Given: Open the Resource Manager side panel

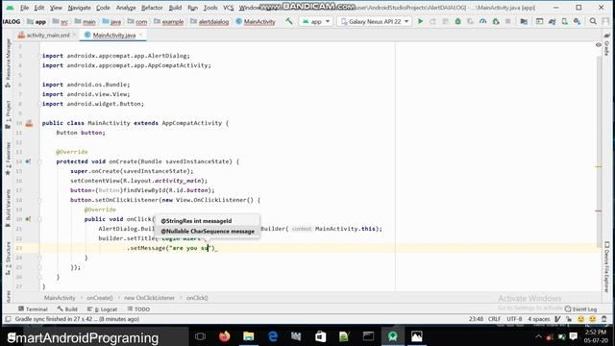Looking at the screenshot, I should point(8,62).
